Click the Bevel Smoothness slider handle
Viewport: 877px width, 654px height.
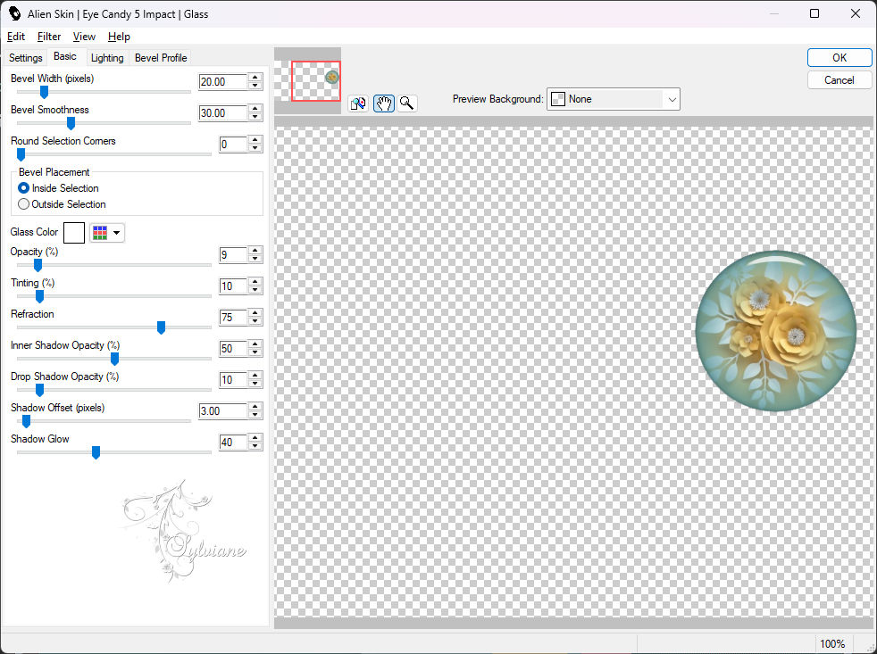tap(71, 123)
